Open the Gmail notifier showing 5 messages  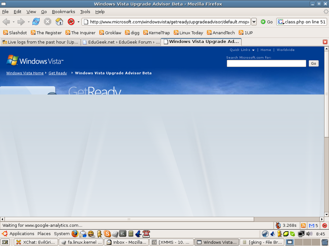pos(314,225)
